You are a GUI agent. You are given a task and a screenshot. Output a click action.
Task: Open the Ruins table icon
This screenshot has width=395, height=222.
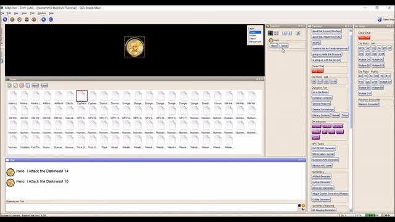(48, 140)
